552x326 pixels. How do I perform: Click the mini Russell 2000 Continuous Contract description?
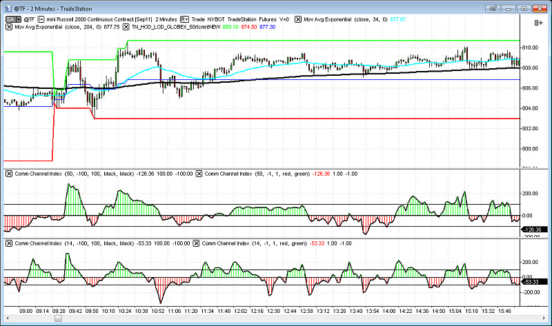[99, 19]
